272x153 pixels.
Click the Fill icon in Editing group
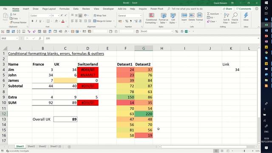click(209, 17)
